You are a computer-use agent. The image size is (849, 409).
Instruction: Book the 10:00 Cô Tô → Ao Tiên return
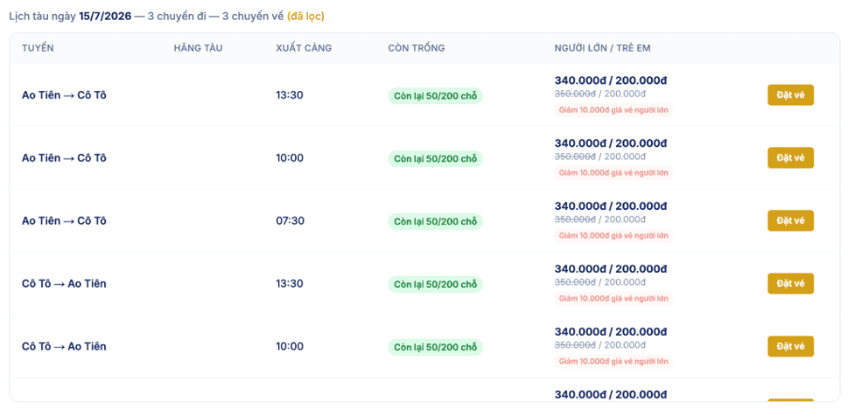(791, 346)
